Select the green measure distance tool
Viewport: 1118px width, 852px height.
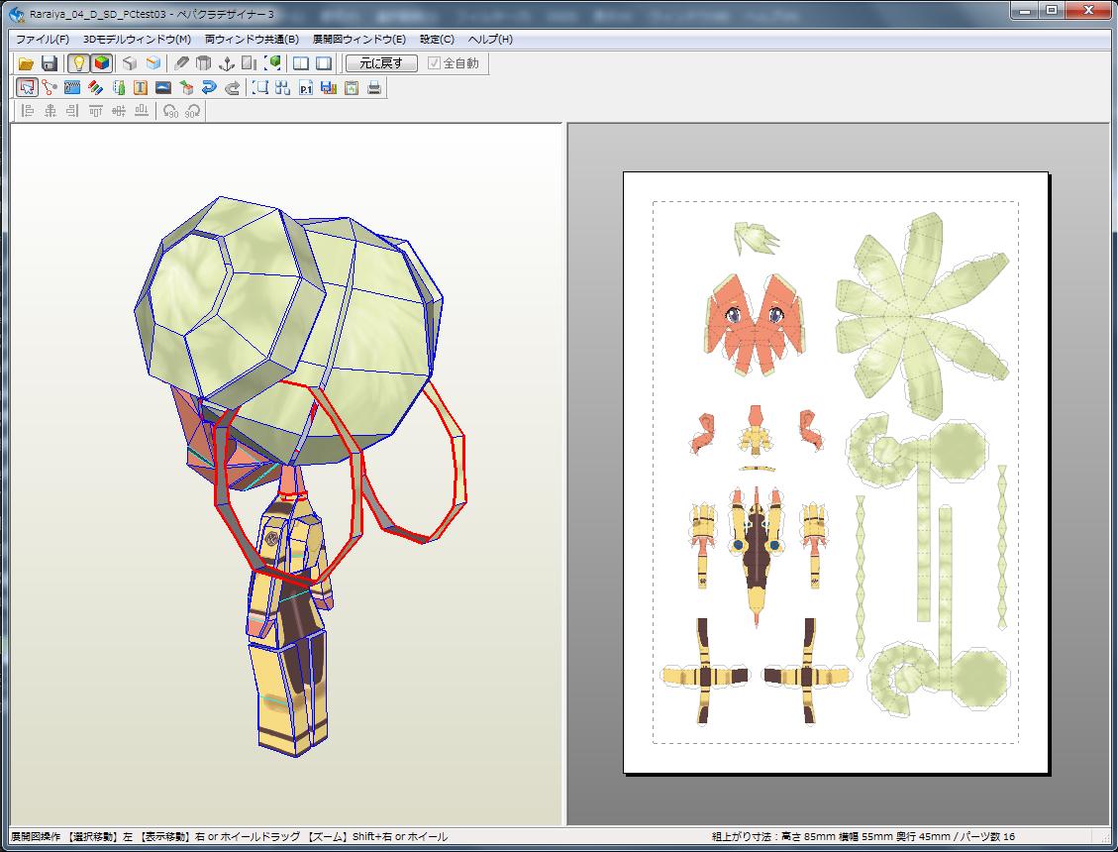point(119,88)
